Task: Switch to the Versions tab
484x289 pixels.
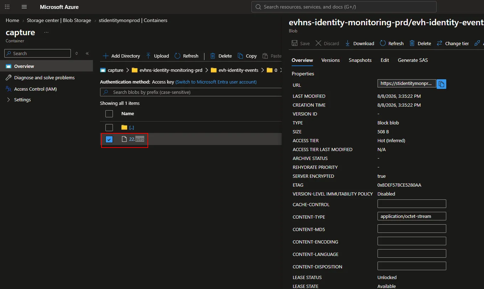Action: [331, 60]
